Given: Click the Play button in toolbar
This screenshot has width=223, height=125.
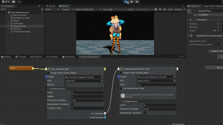Looking at the screenshot, I should (126, 2).
